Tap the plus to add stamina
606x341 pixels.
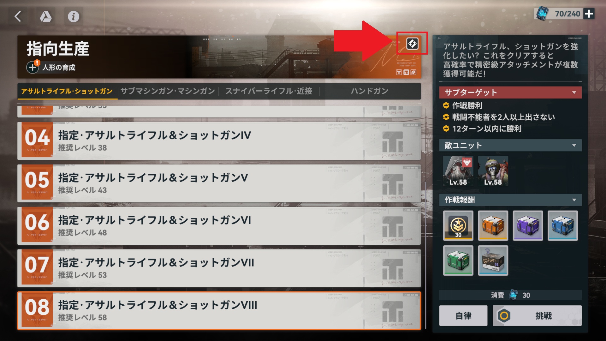tap(589, 14)
